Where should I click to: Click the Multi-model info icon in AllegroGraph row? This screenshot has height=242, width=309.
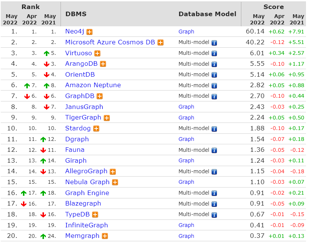pyautogui.click(x=214, y=172)
